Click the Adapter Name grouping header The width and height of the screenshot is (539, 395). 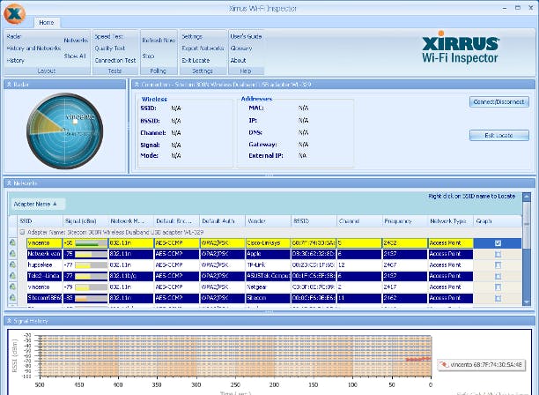coord(36,203)
